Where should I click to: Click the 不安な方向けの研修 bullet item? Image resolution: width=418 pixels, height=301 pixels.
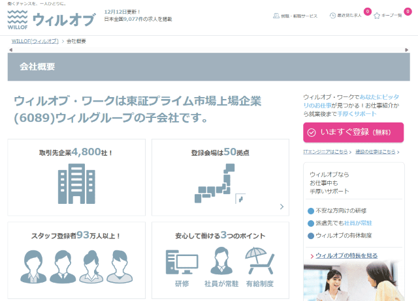[x=337, y=211]
